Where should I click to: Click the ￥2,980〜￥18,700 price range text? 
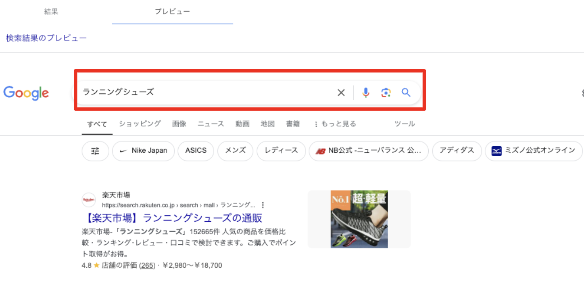click(x=192, y=265)
